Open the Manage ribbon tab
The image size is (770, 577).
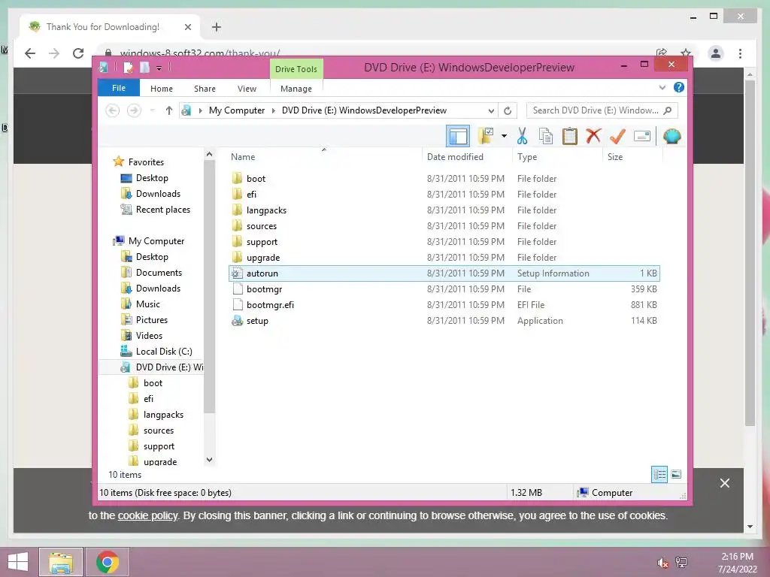pyautogui.click(x=296, y=89)
